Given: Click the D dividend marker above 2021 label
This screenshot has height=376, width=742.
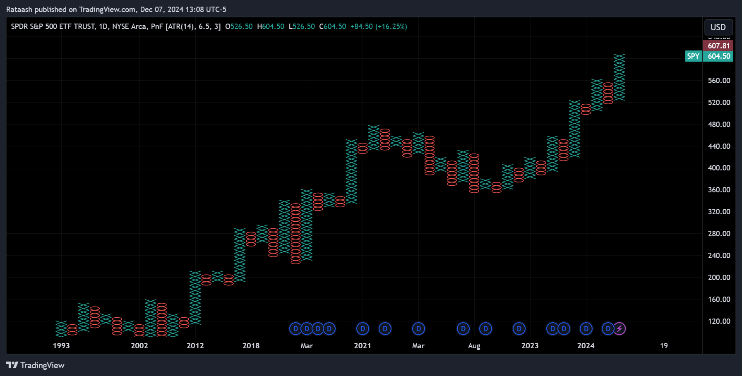Looking at the screenshot, I should tap(363, 329).
